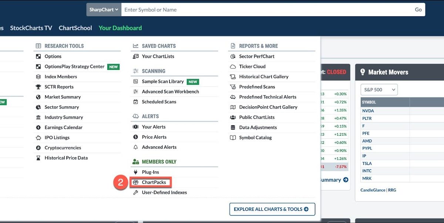Open the NVDA symbol link
The image size is (444, 223).
[368, 111]
